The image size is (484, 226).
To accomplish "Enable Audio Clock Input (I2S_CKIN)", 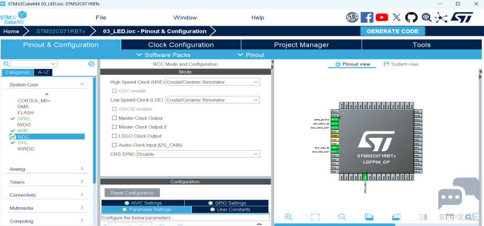I will point(114,145).
